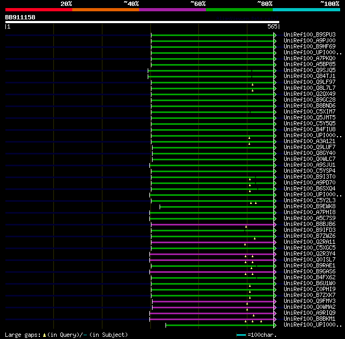Select the UniRef100_Q0WMA2 label
The image size is (345, 339).
(309, 307)
